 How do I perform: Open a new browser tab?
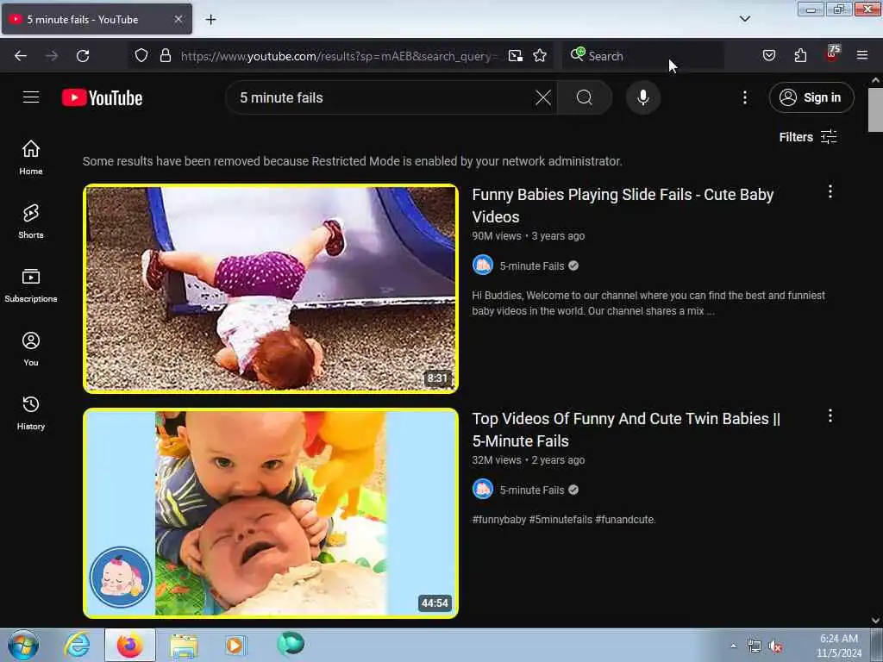pos(210,20)
